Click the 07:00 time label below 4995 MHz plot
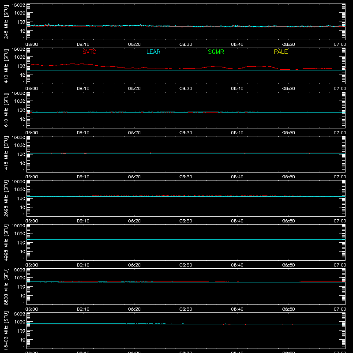The height and width of the screenshot is (353, 353). point(340,265)
